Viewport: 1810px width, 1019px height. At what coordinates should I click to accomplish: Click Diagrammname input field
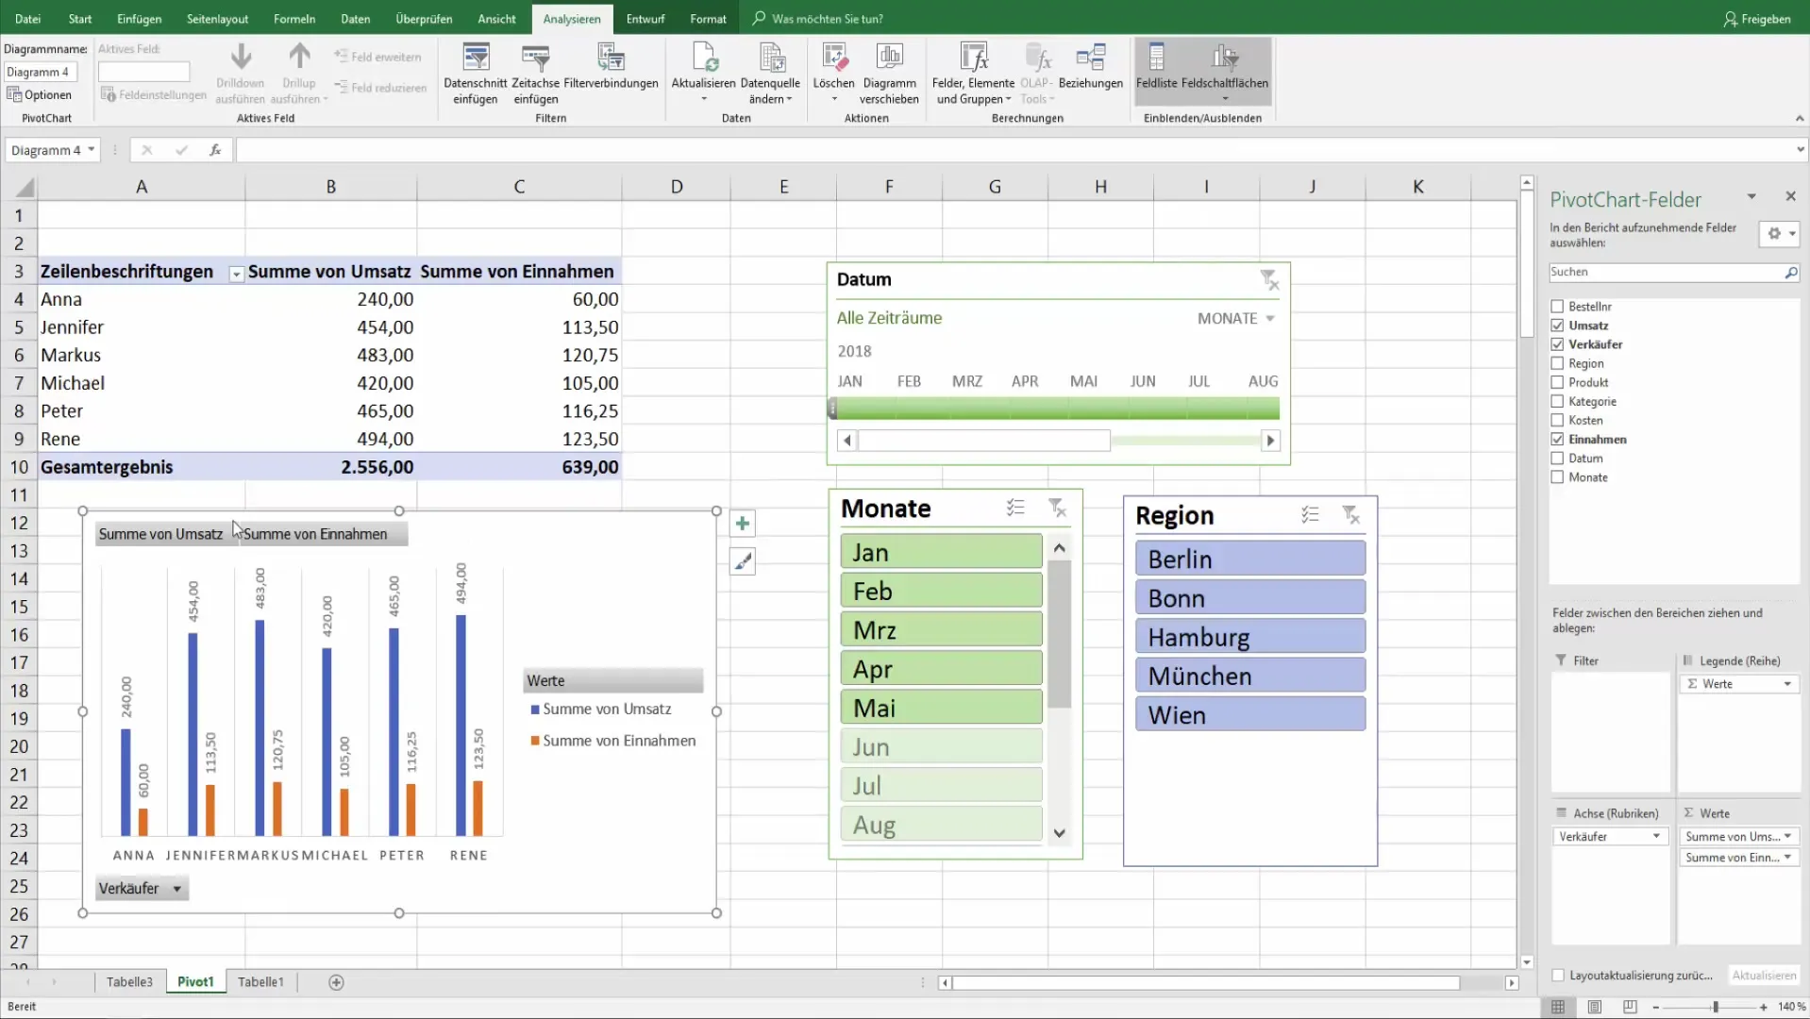40,73
